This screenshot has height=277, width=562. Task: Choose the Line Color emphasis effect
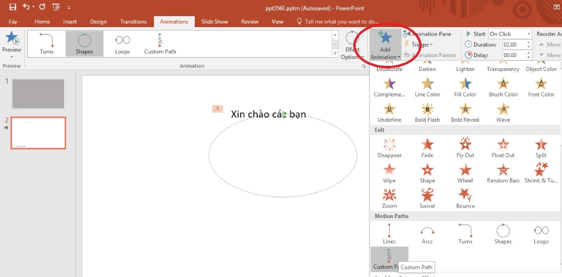point(427,87)
